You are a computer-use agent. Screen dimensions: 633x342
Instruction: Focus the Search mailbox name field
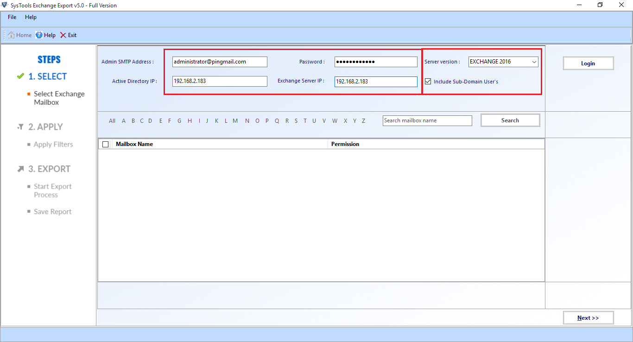(427, 120)
